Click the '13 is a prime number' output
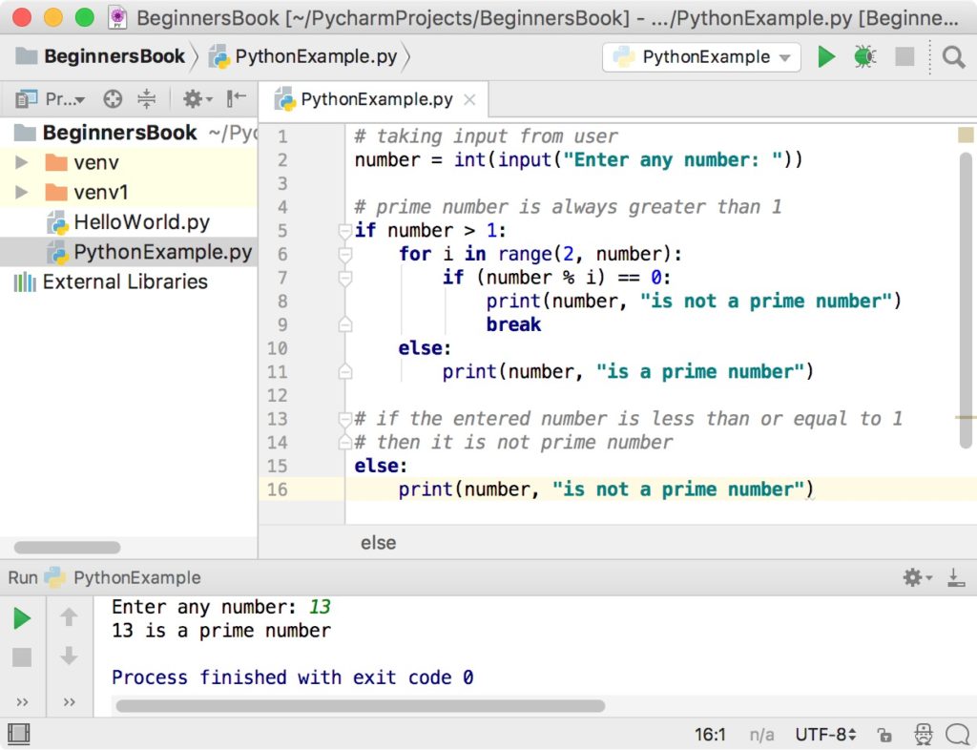This screenshot has width=977, height=750. (x=221, y=631)
